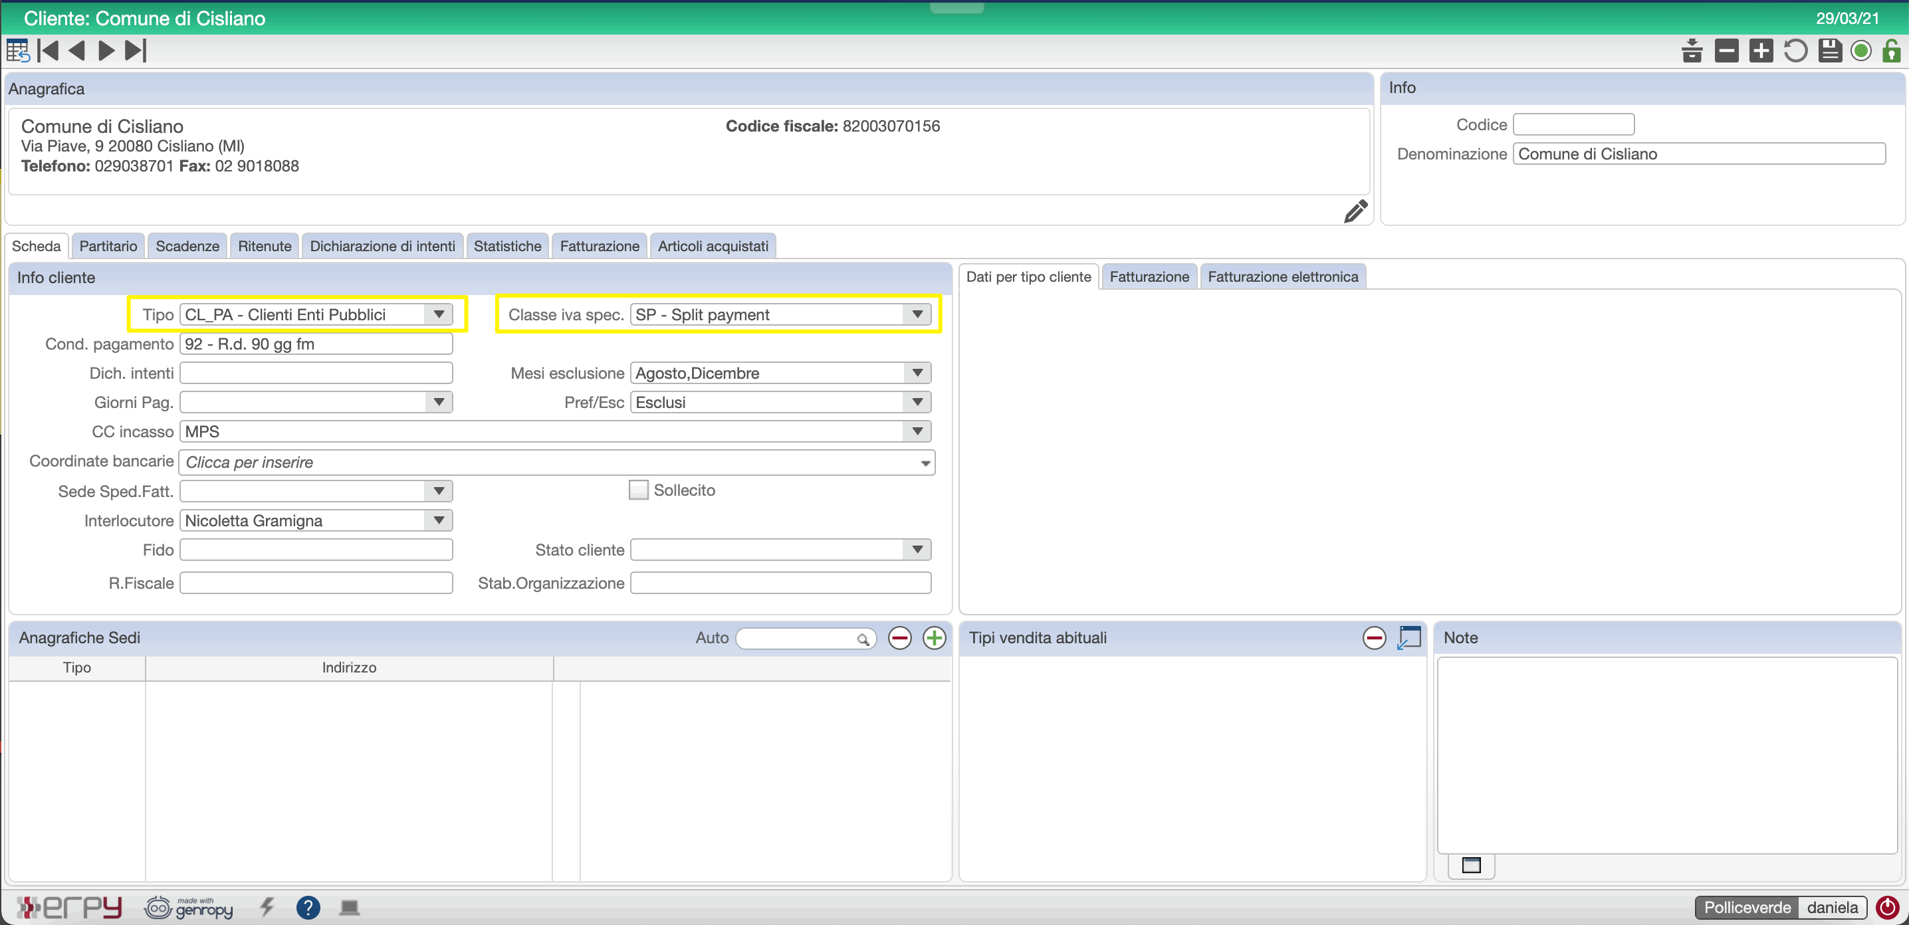1909x925 pixels.
Task: Save the record with floppy icon
Action: click(x=1831, y=51)
